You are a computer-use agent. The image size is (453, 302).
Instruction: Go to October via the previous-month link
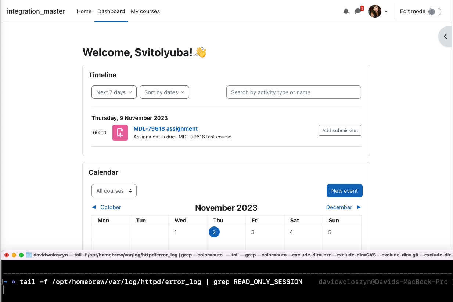[x=107, y=207]
